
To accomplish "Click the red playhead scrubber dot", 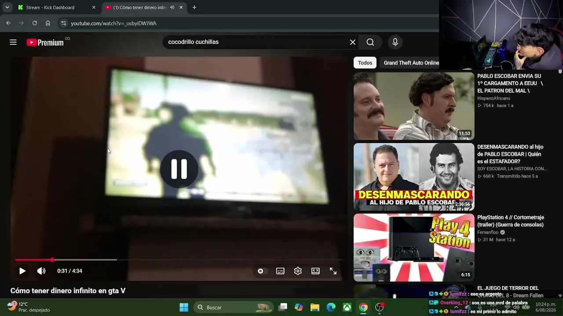I will 52,260.
